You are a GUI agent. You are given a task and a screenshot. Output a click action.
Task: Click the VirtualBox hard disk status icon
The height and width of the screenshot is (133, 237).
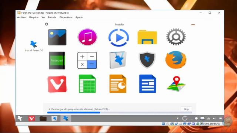point(163,124)
